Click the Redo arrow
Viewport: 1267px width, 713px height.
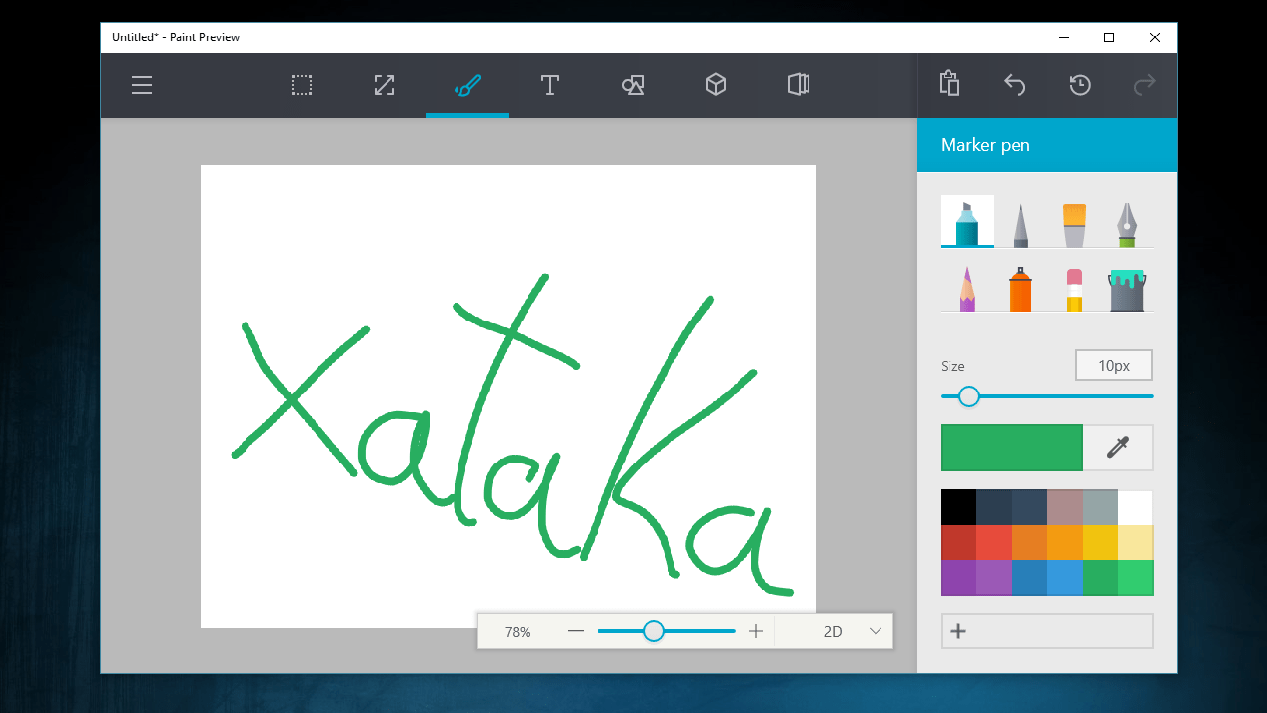[x=1144, y=85]
